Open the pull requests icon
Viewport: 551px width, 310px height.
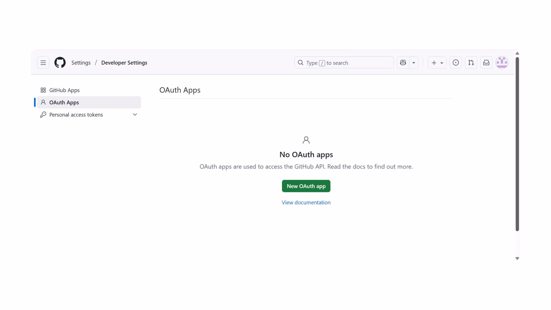[x=471, y=63]
